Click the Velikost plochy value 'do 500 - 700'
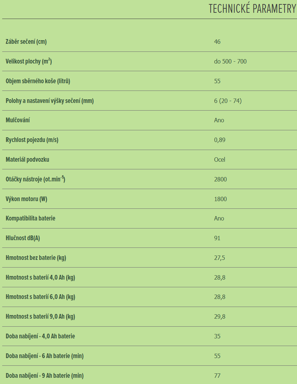The width and height of the screenshot is (297, 384). click(230, 61)
